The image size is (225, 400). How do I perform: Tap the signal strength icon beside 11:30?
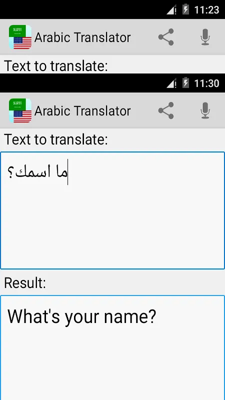coord(172,83)
